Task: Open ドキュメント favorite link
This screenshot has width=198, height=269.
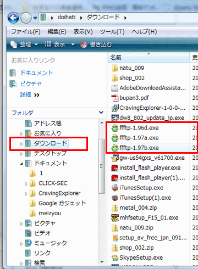Action: [x=36, y=73]
